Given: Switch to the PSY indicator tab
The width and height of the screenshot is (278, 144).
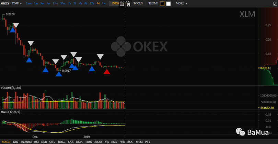Looking at the screenshot, I should point(148,142).
